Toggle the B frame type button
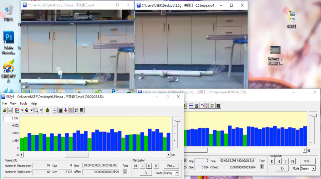 click(125, 171)
